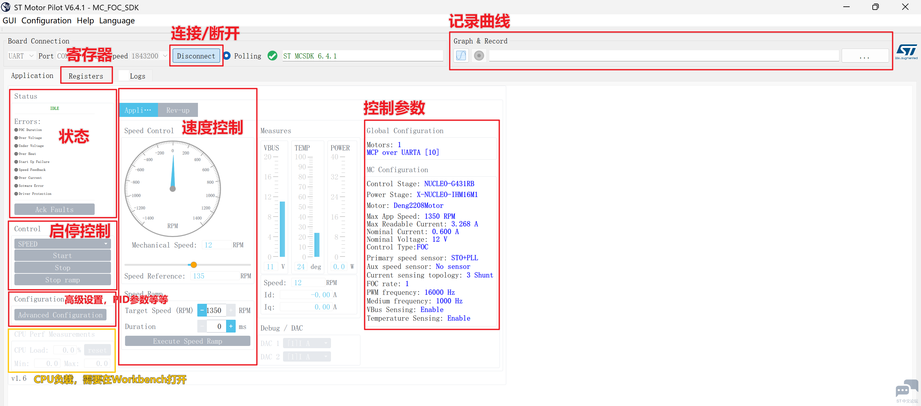Click the Duration value field

(216, 326)
